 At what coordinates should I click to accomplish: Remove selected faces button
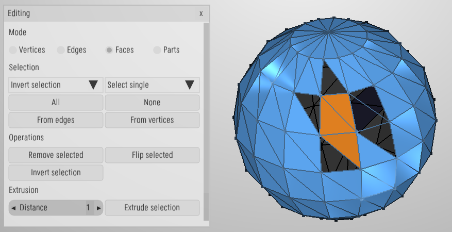point(56,155)
